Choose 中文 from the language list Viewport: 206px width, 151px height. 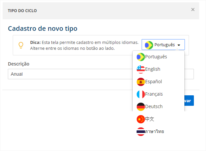click(x=150, y=119)
